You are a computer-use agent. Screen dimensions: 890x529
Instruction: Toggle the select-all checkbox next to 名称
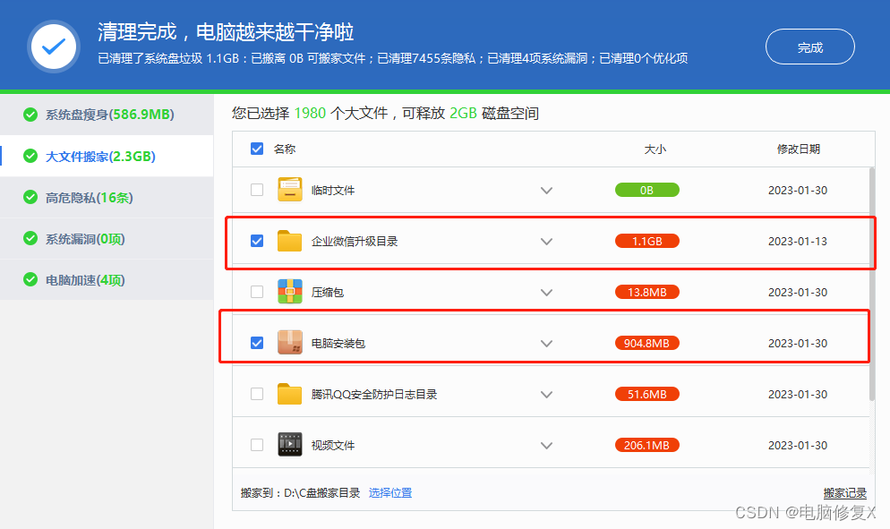[x=257, y=149]
